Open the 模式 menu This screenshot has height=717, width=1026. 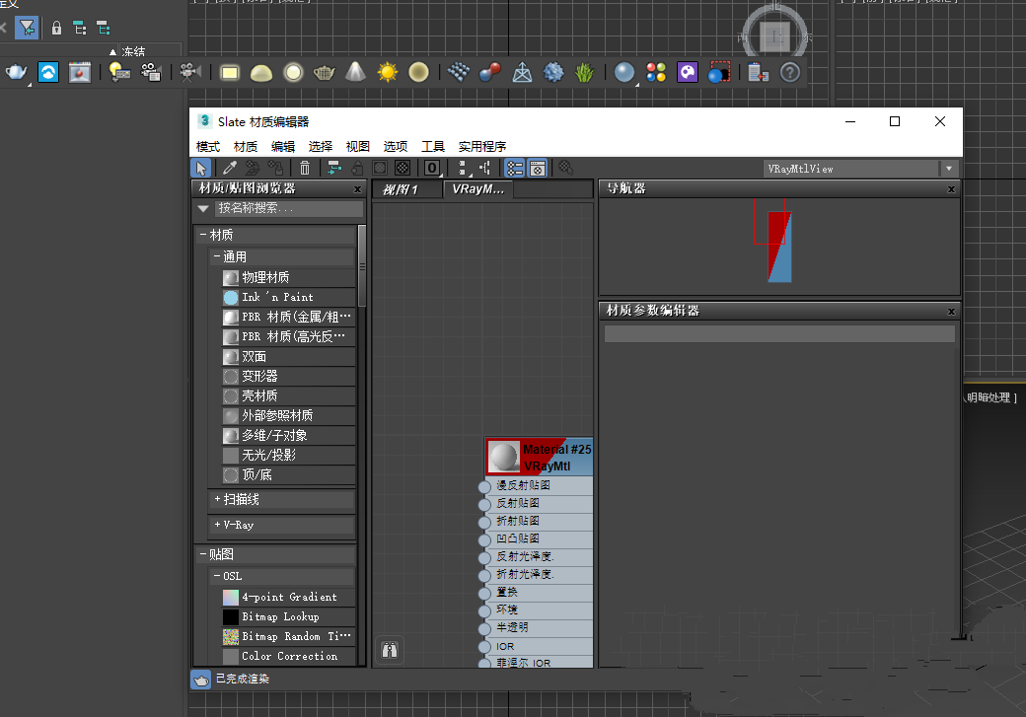[x=208, y=147]
